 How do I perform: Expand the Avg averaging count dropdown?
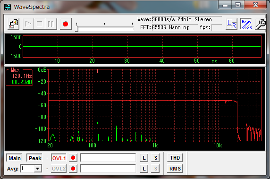click(x=38, y=169)
